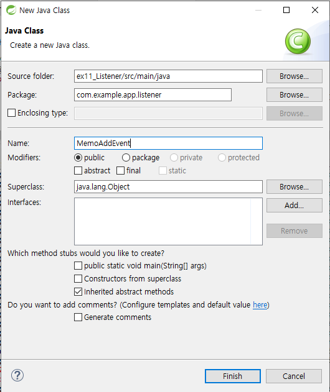This screenshot has height=392, width=330.
Task: Browse for Source folder
Action: point(294,76)
